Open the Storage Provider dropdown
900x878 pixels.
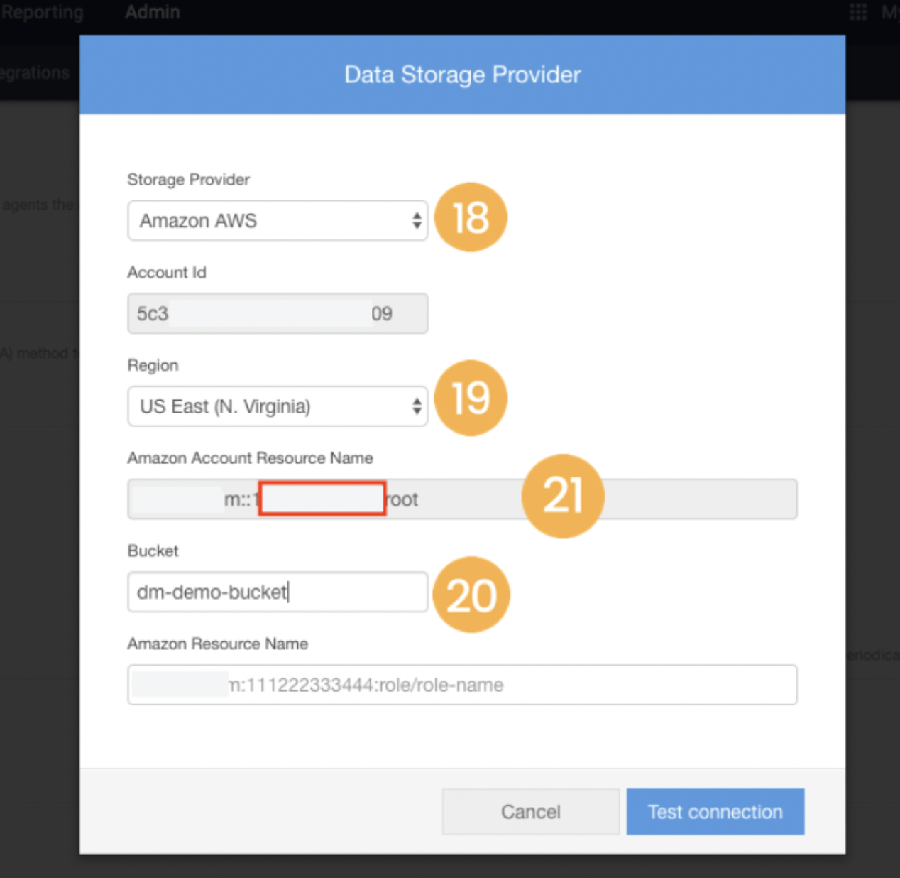click(x=278, y=220)
